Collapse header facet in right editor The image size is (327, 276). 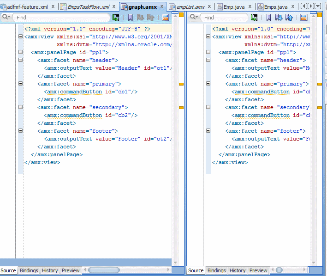pos(208,60)
